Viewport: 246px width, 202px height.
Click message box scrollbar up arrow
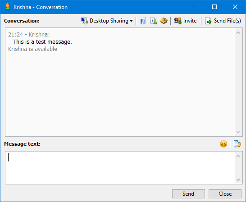[238, 156]
